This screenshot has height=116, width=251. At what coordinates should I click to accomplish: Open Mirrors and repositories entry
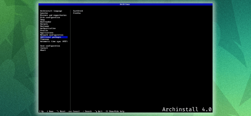tap(53, 15)
